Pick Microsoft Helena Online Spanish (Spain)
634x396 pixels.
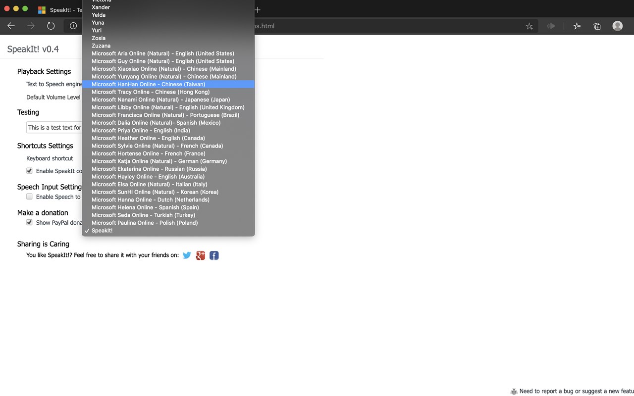click(168, 207)
